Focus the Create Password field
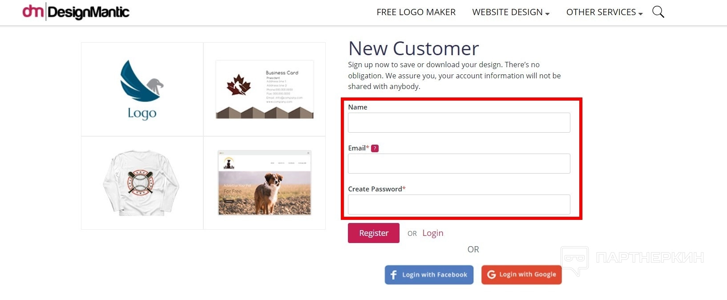The image size is (727, 300). click(x=459, y=204)
